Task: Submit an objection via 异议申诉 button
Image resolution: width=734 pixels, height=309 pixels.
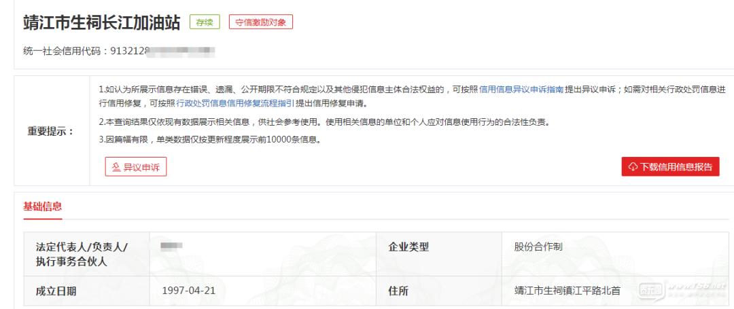Action: (x=136, y=166)
